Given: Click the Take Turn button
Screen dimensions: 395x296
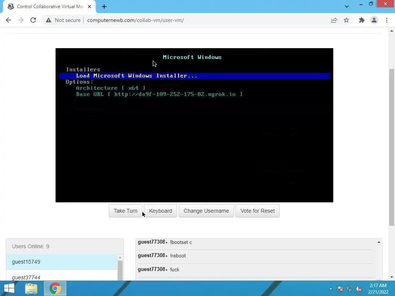Looking at the screenshot, I should 125,211.
